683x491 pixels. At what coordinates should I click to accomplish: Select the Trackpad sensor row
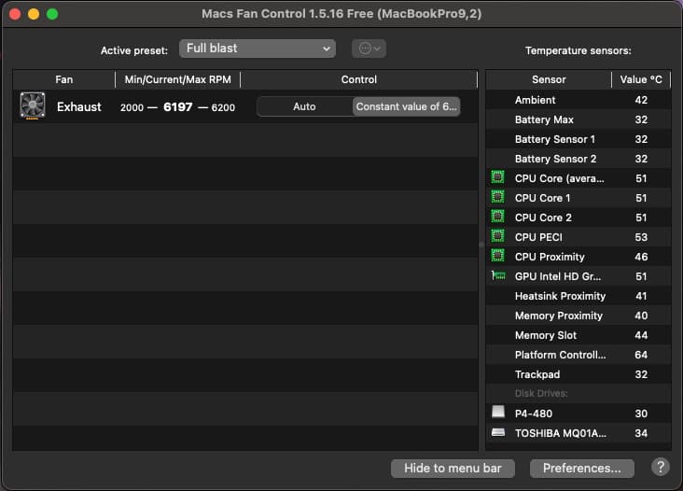pos(578,374)
